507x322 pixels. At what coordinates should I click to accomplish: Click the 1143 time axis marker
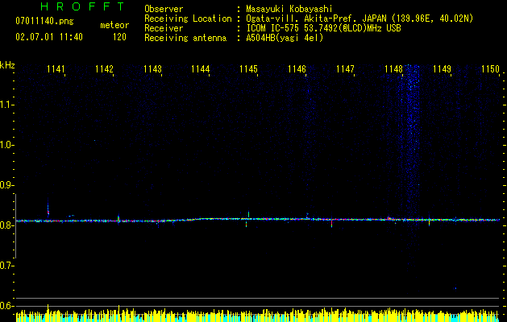click(x=152, y=68)
